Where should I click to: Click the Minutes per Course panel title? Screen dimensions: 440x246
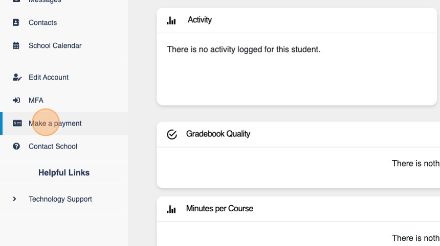pyautogui.click(x=219, y=209)
